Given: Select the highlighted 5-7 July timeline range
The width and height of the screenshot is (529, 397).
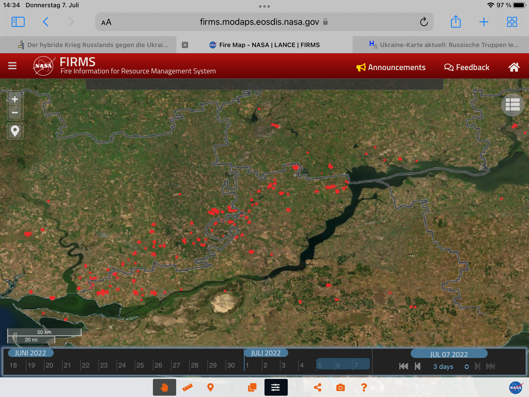Looking at the screenshot, I should click(343, 364).
